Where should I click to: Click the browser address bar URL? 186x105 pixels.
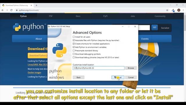coord(29,10)
